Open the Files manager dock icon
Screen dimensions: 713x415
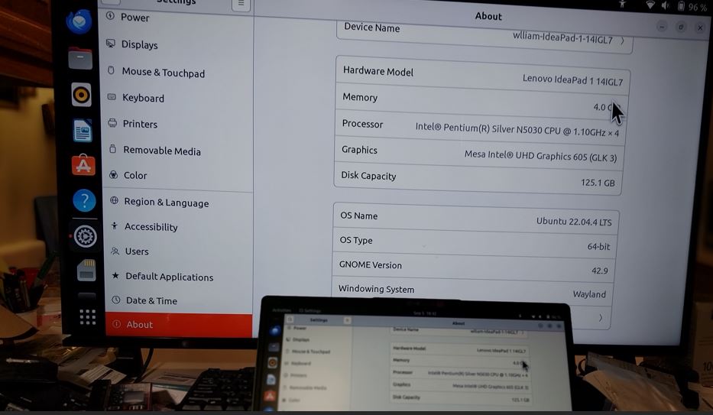click(80, 58)
